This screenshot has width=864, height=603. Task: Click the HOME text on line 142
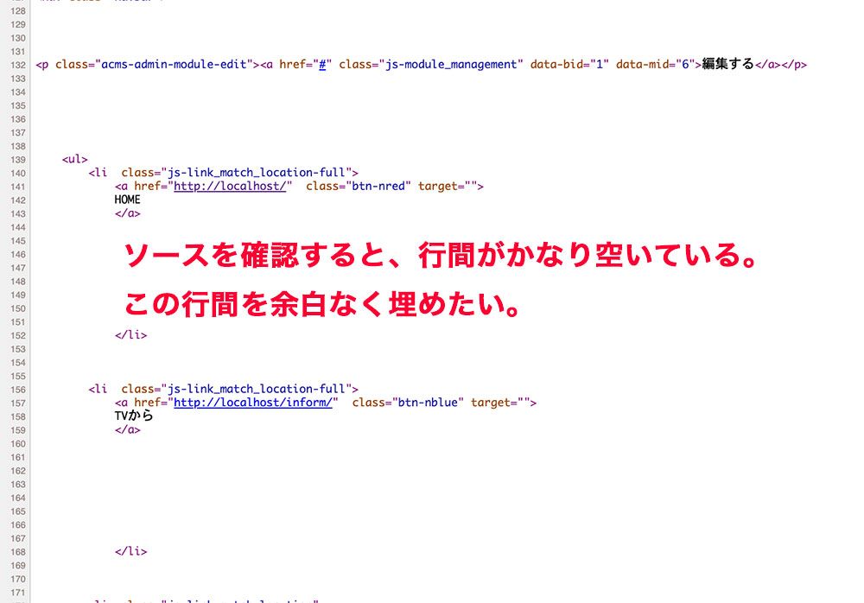click(x=127, y=200)
